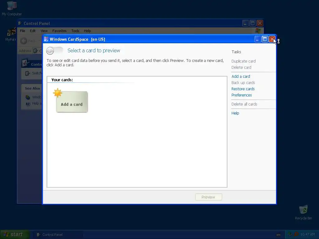
Task: Click the clock showing 10:47 AM
Action: 307,235
